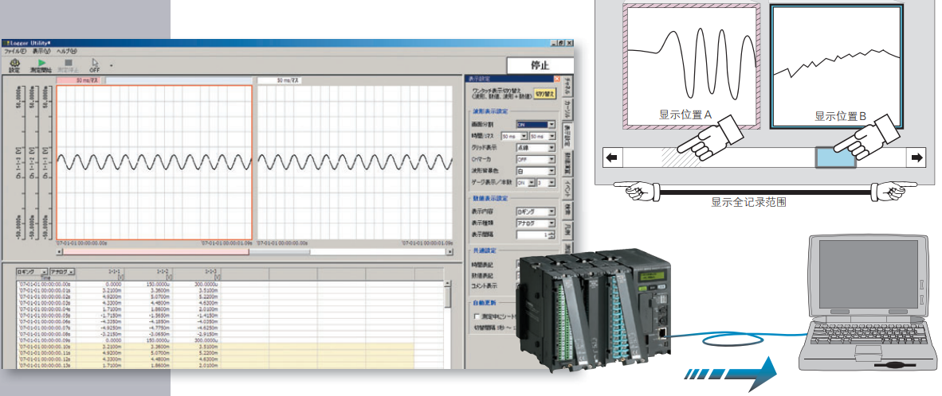This screenshot has height=396, width=942.
Task: Click the 显示位置 B waveform thumbnail
Action: coord(837,66)
